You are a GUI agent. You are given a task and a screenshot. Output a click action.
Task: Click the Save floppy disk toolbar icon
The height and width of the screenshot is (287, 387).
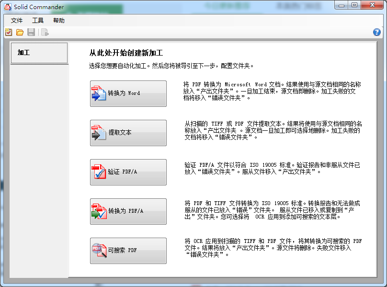[x=31, y=32]
